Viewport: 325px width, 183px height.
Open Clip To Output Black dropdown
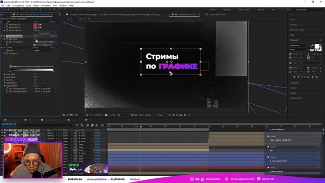point(45,88)
